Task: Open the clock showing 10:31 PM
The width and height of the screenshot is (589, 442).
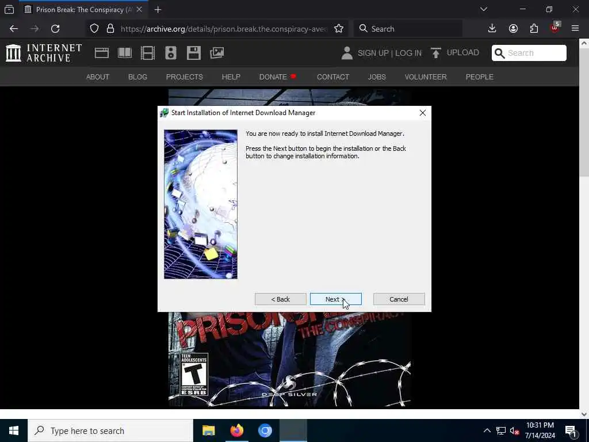Action: tap(540, 430)
